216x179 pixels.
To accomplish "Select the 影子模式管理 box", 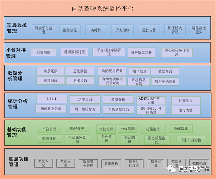I will (175, 30).
